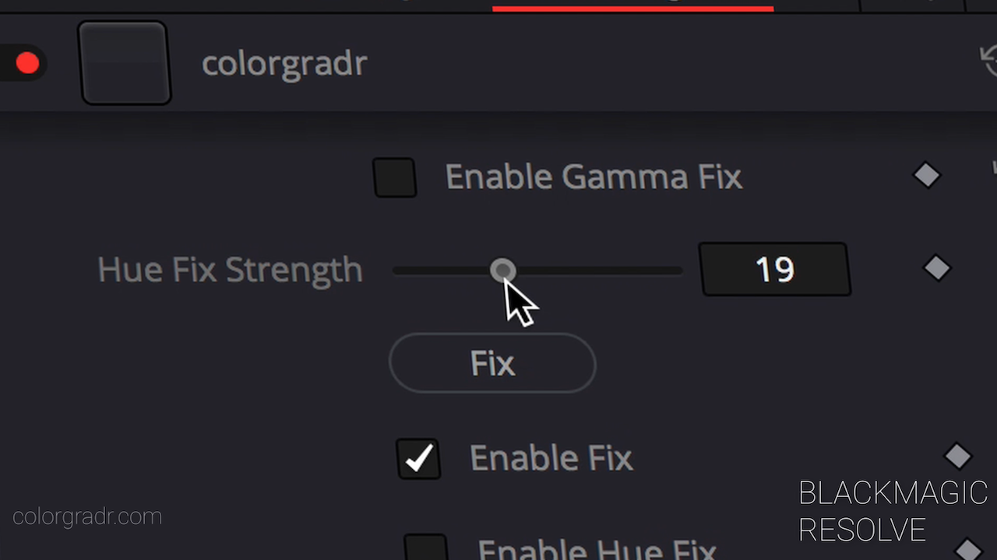997x560 pixels.
Task: Enable the Gamma Fix checkbox
Action: (x=395, y=177)
